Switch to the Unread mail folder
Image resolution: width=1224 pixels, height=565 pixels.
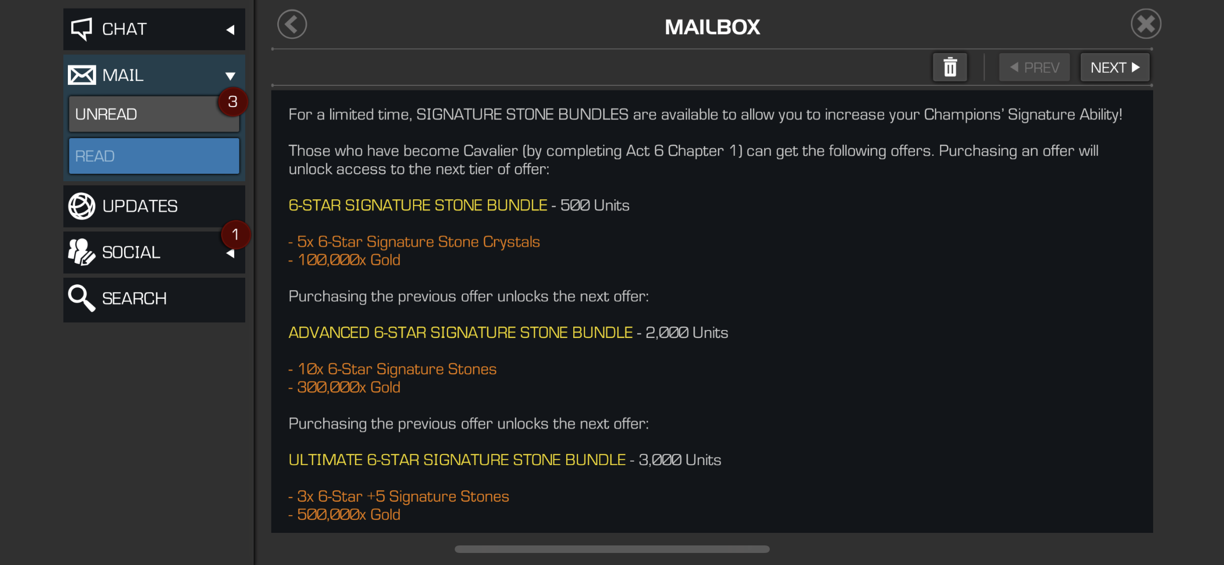coord(154,114)
